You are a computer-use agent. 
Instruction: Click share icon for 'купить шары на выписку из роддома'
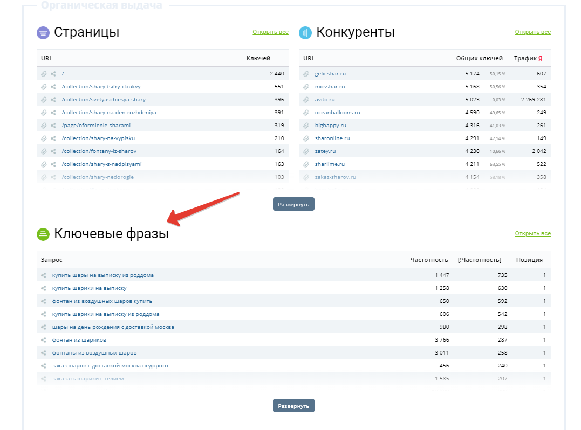(44, 275)
